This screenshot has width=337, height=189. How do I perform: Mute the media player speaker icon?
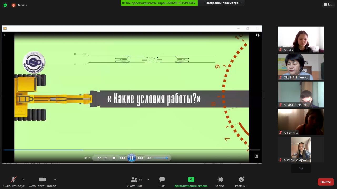(x=149, y=158)
